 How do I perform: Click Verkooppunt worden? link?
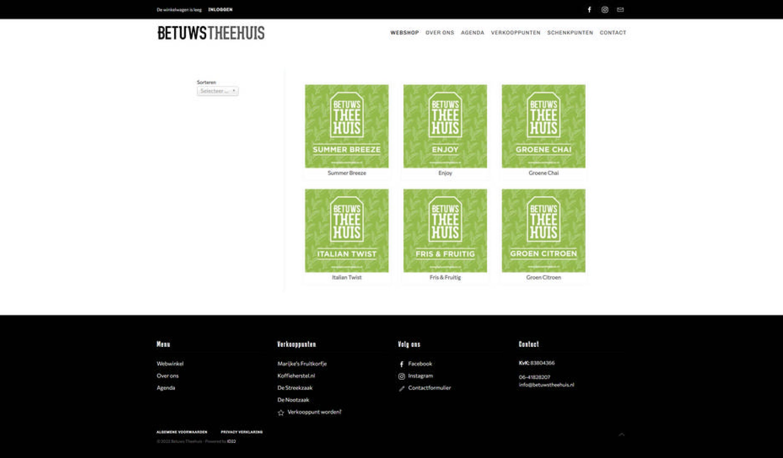tap(314, 412)
